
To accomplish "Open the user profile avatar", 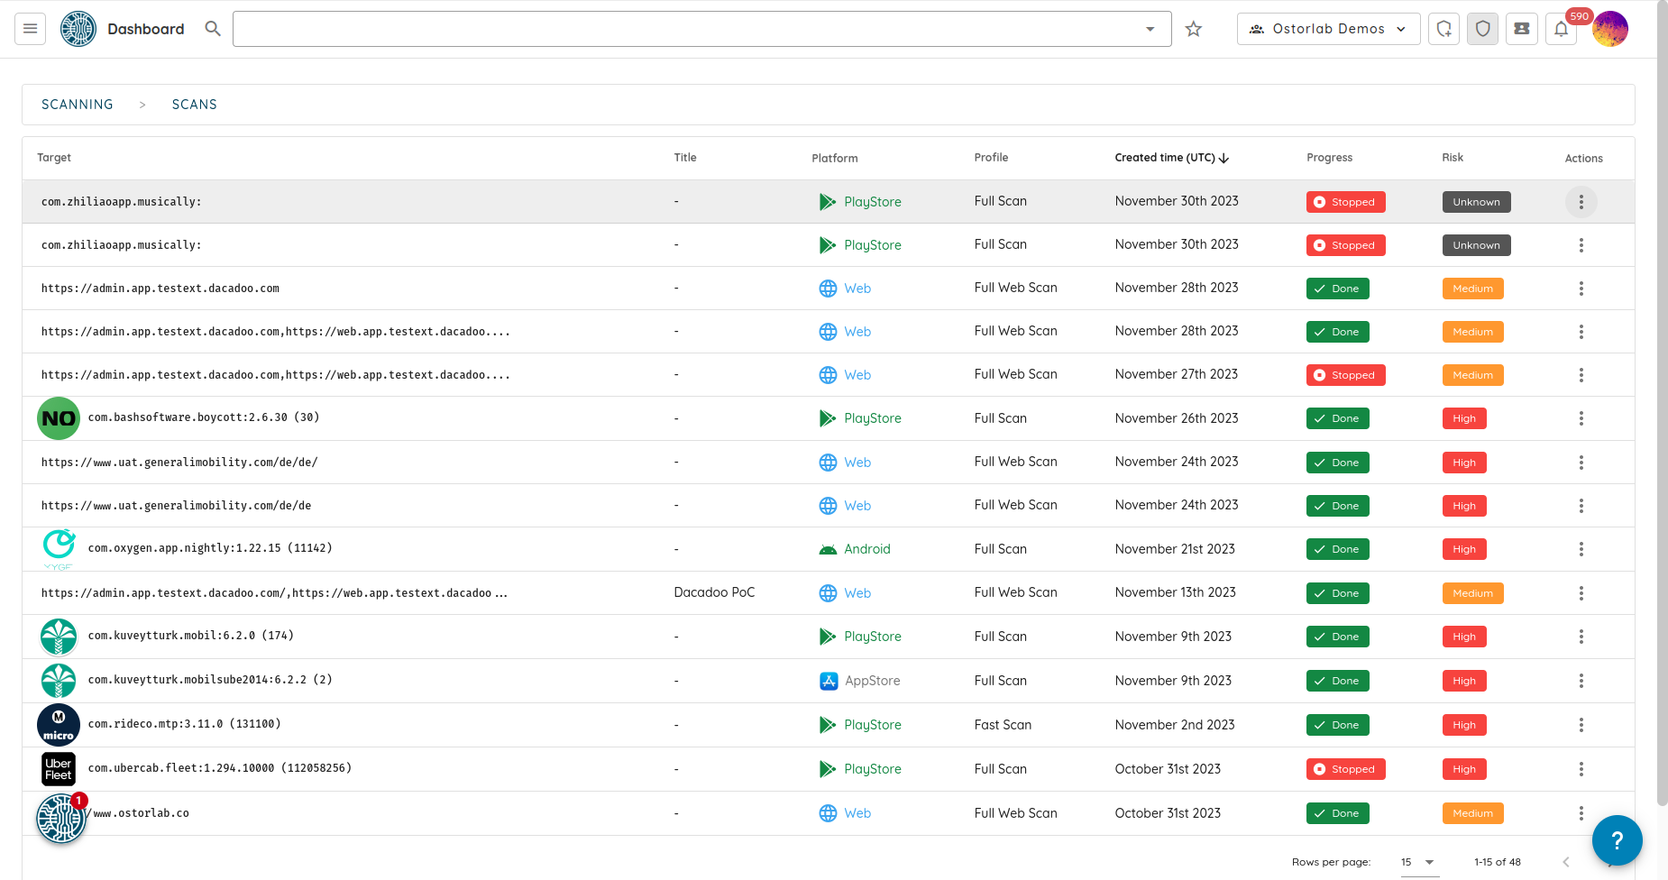I will pos(1610,29).
